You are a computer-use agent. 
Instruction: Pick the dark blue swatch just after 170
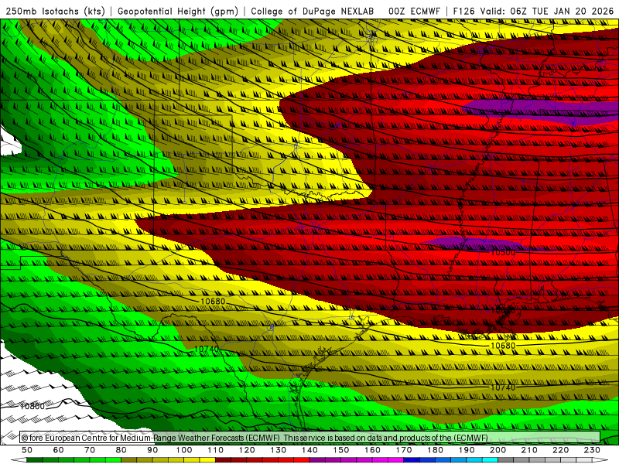coord(412,459)
